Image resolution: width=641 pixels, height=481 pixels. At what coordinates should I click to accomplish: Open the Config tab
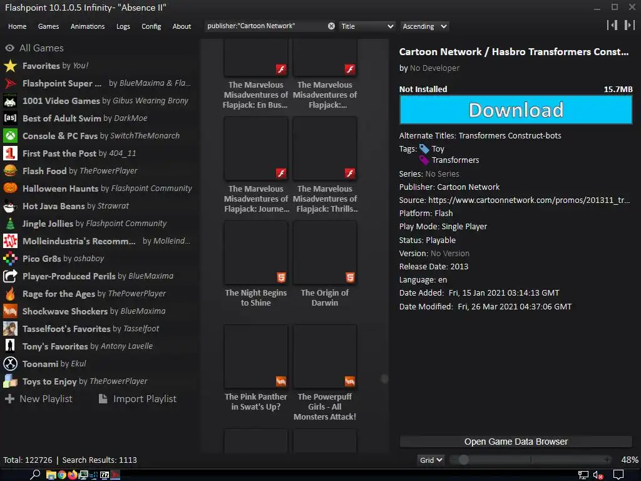[x=151, y=26]
